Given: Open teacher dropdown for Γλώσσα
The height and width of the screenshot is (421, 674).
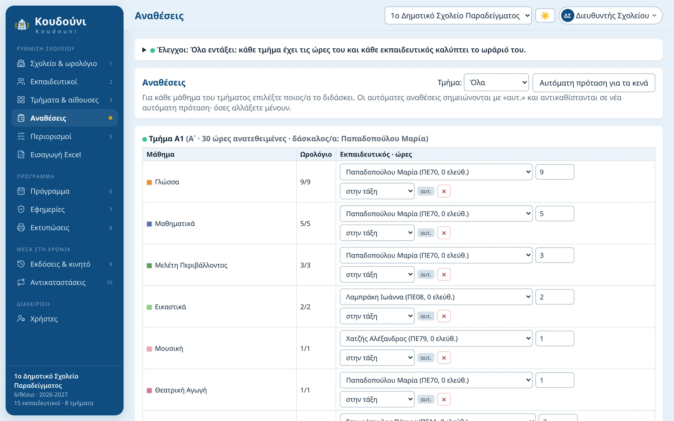Looking at the screenshot, I should [x=436, y=172].
